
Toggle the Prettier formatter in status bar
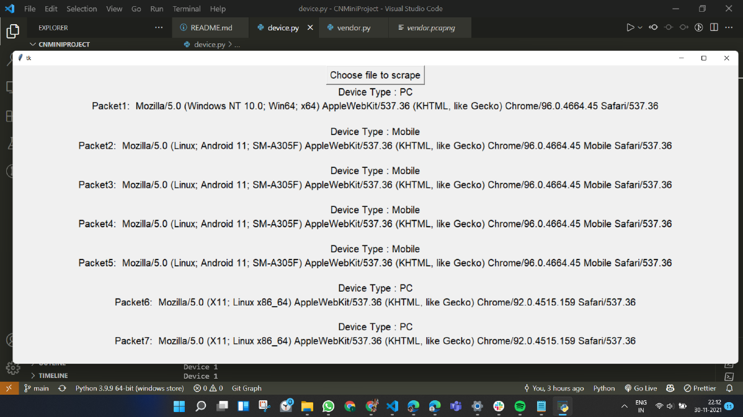coord(700,388)
